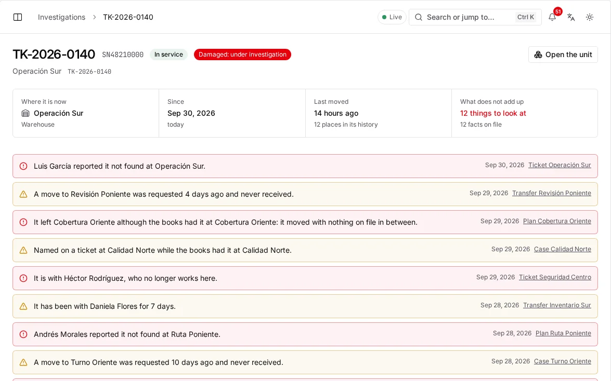
Task: Open Transfer Revisión Poniente link
Action: [551, 193]
